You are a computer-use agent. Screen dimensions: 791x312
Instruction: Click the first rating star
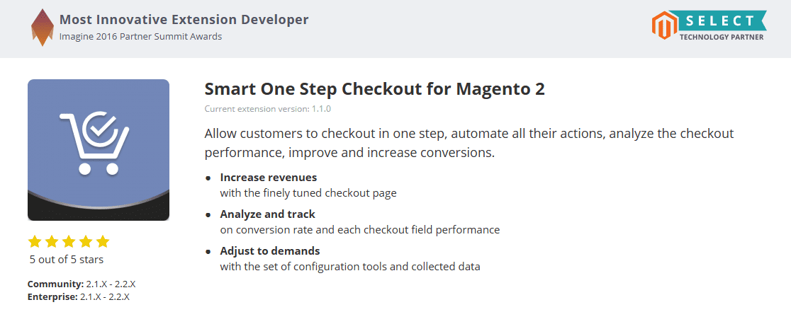tap(35, 241)
